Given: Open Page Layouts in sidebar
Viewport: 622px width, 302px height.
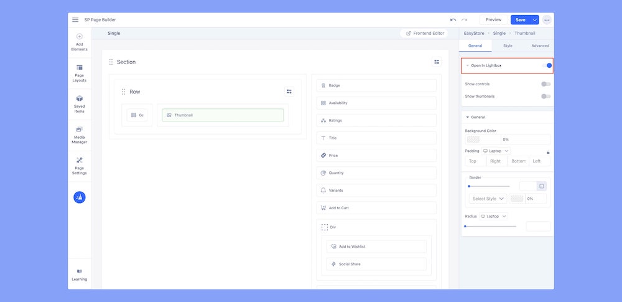Looking at the screenshot, I should tap(80, 73).
